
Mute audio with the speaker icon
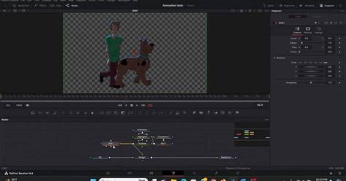(x=27, y=105)
